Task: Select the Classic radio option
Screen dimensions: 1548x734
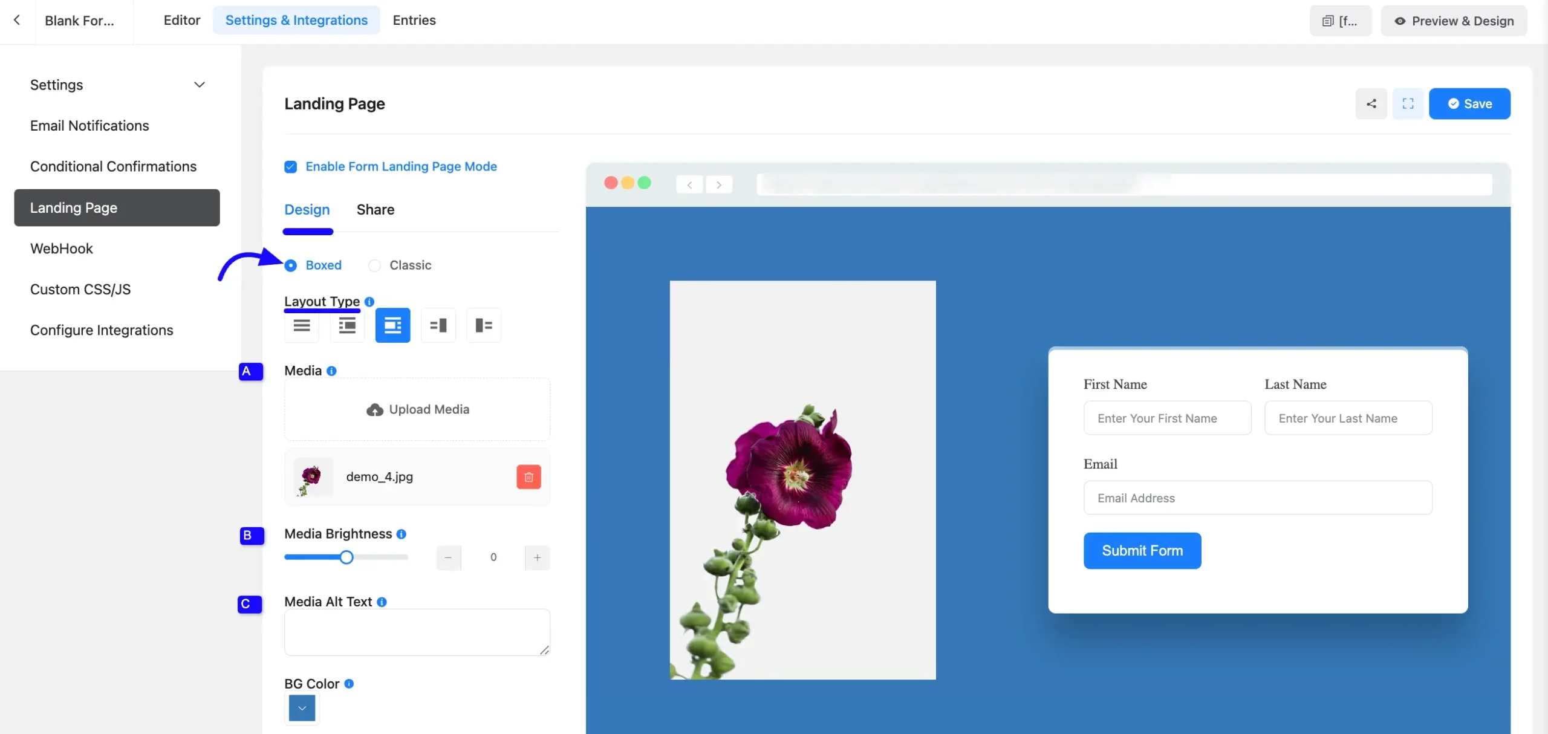Action: pos(375,265)
